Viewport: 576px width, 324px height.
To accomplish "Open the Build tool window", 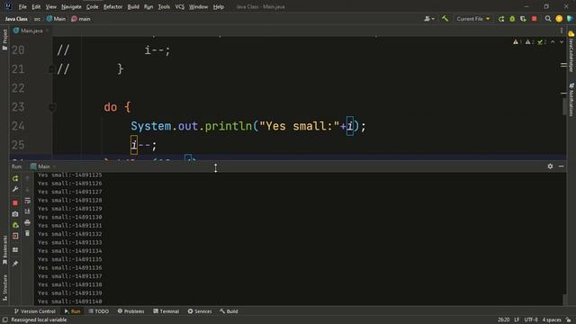I will [229, 311].
